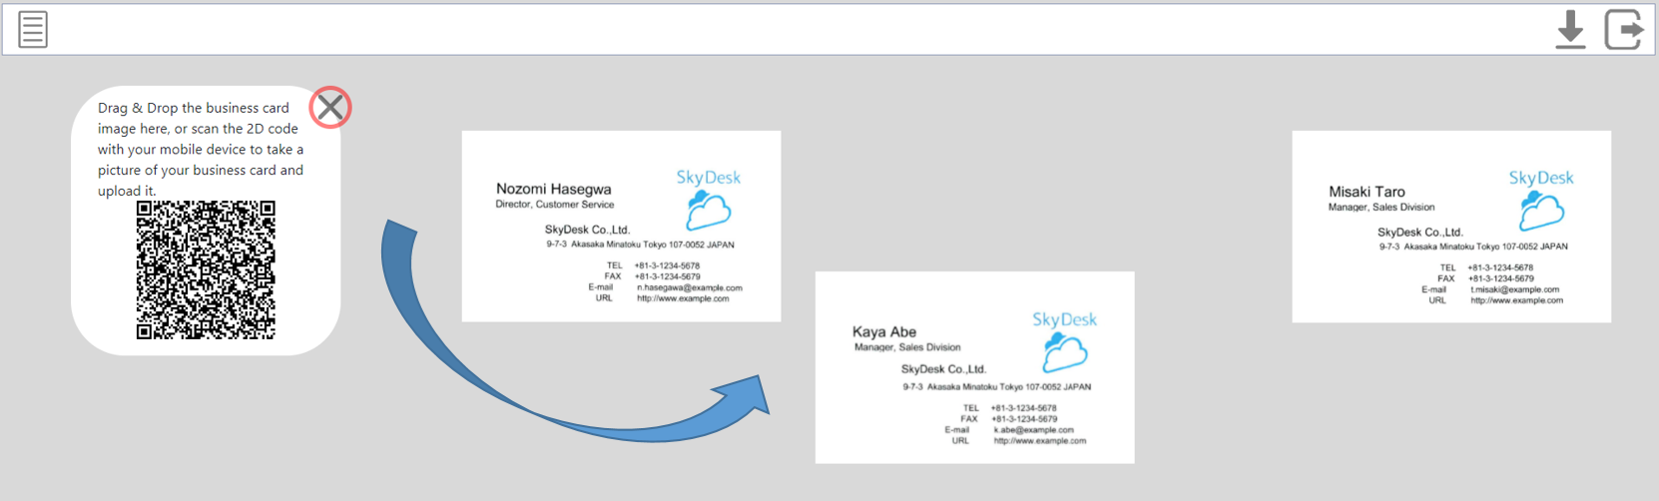Click the download arrow icon
The width and height of the screenshot is (1659, 501).
1570,29
